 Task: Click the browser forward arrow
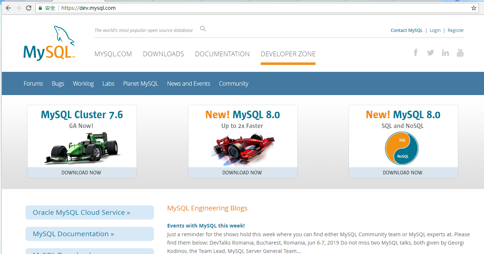coord(19,8)
